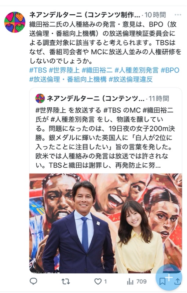
Task: Tap the #BPO hashtag
Action: [x=170, y=70]
